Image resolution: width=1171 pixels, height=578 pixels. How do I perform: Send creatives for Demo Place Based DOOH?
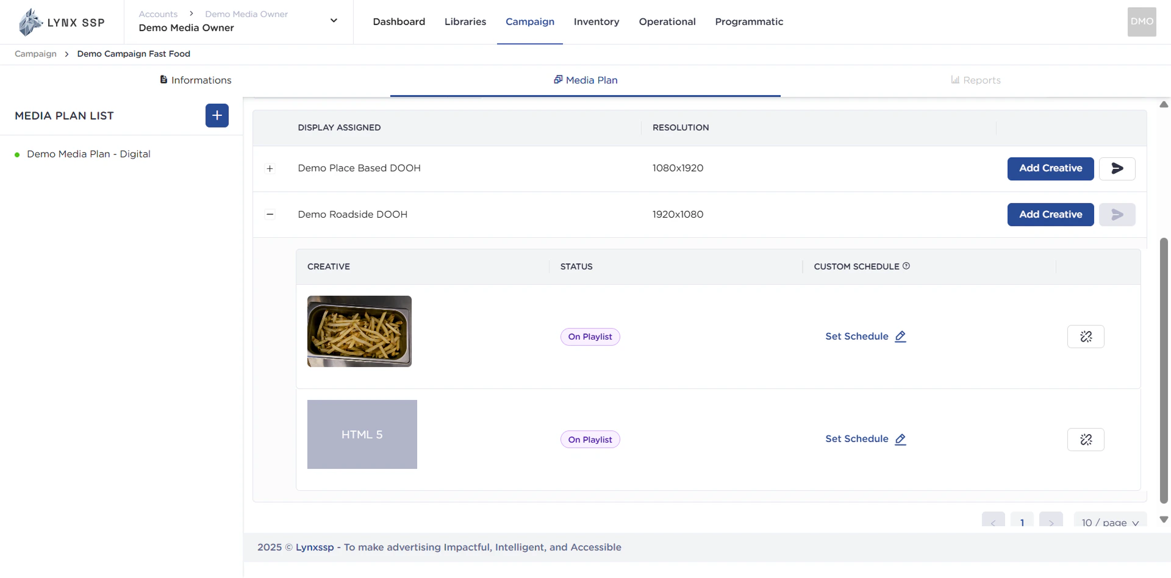coord(1117,168)
